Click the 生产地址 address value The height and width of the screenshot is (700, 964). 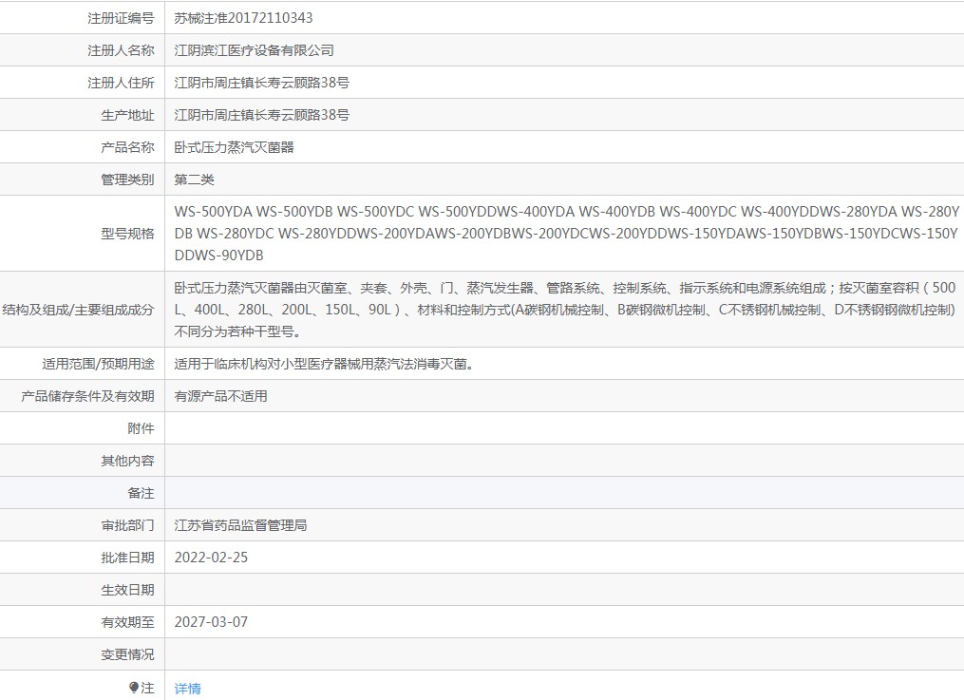tap(262, 115)
